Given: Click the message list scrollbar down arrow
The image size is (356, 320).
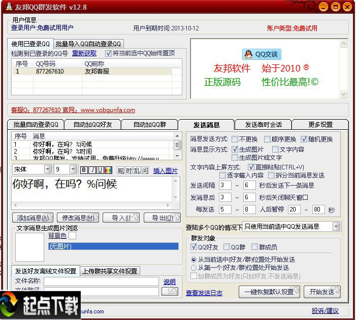Looking at the screenshot, I should pos(177,156).
